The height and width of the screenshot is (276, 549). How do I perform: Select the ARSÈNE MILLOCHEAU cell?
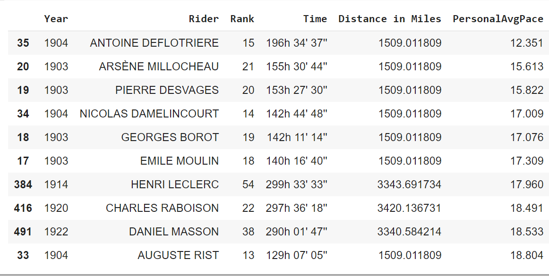tap(159, 67)
